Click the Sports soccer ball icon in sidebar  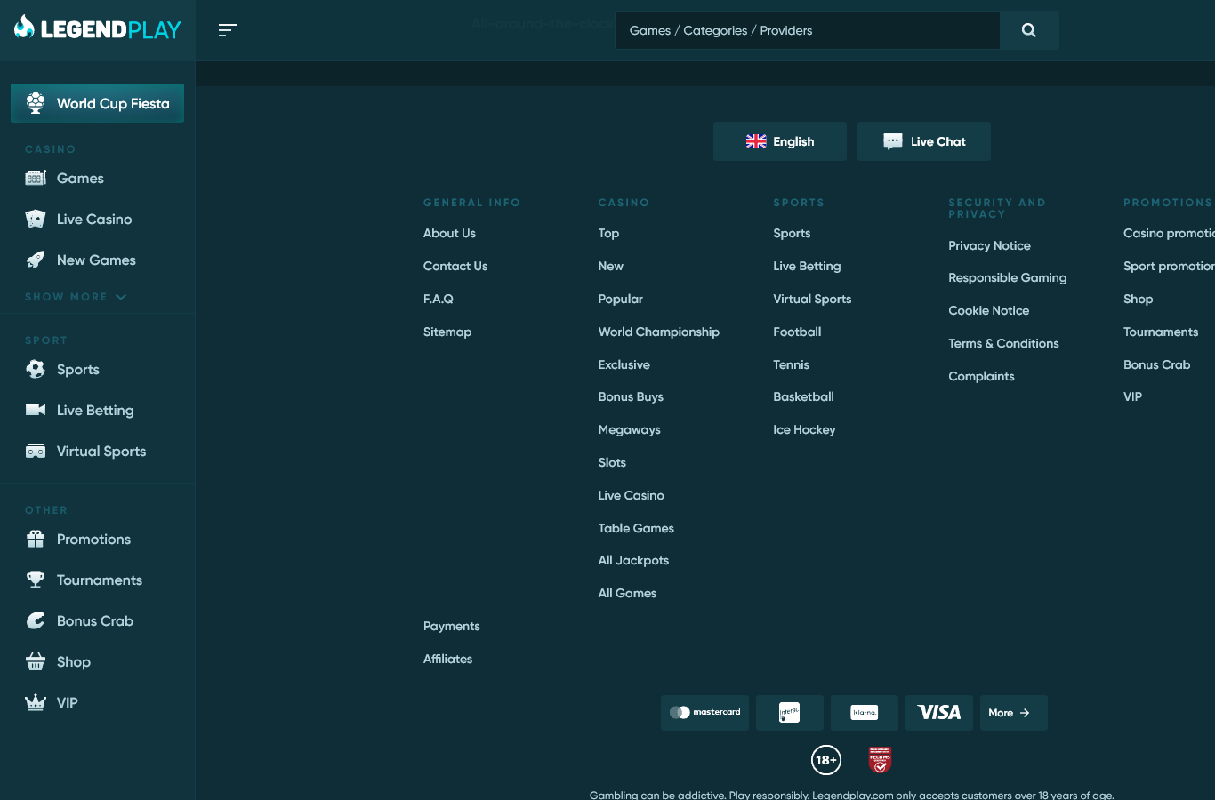pos(36,369)
